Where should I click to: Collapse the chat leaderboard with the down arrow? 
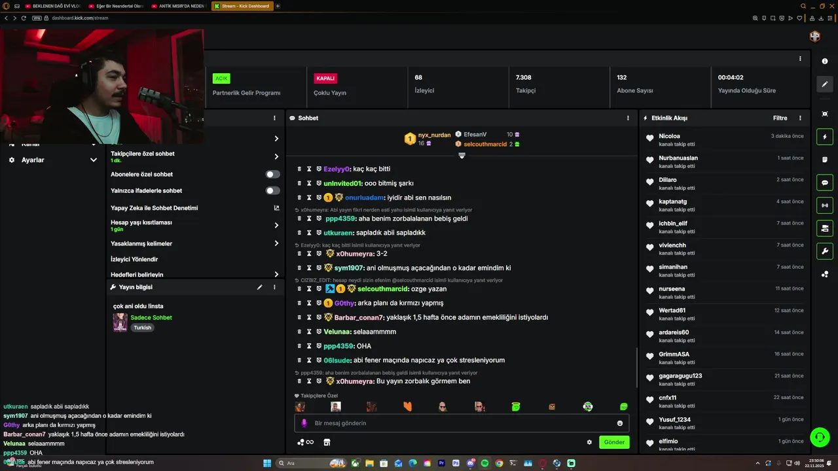(462, 156)
